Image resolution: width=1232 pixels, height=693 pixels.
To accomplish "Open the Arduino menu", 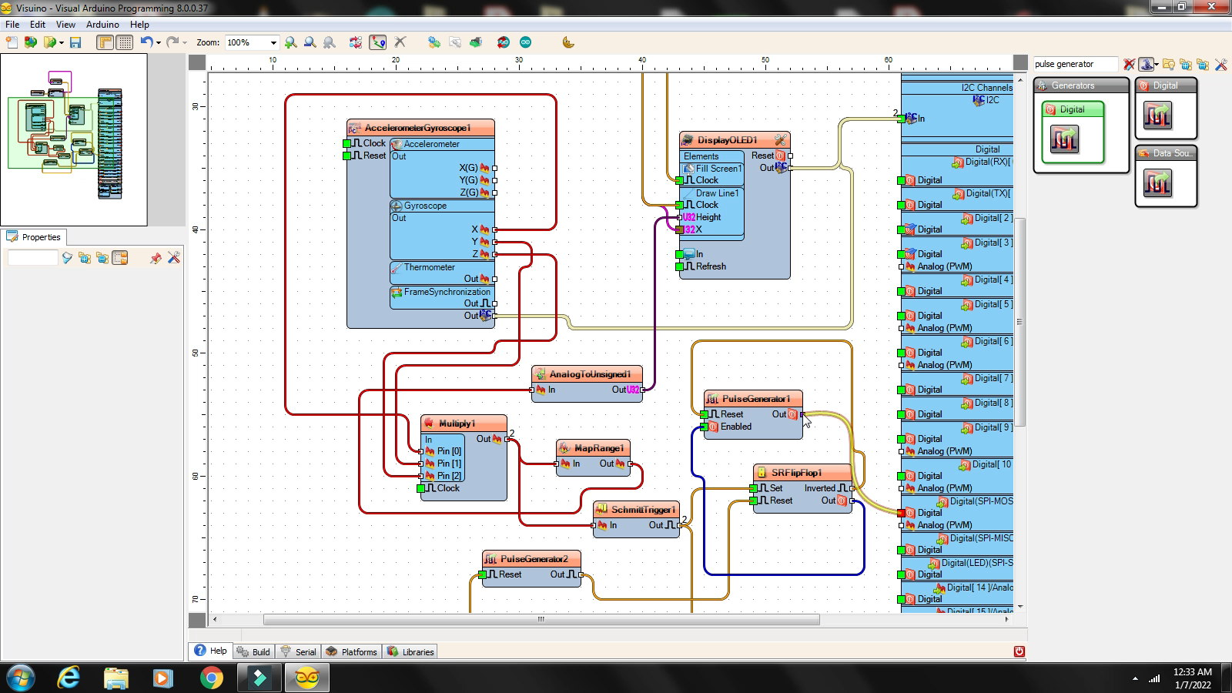I will point(102,24).
